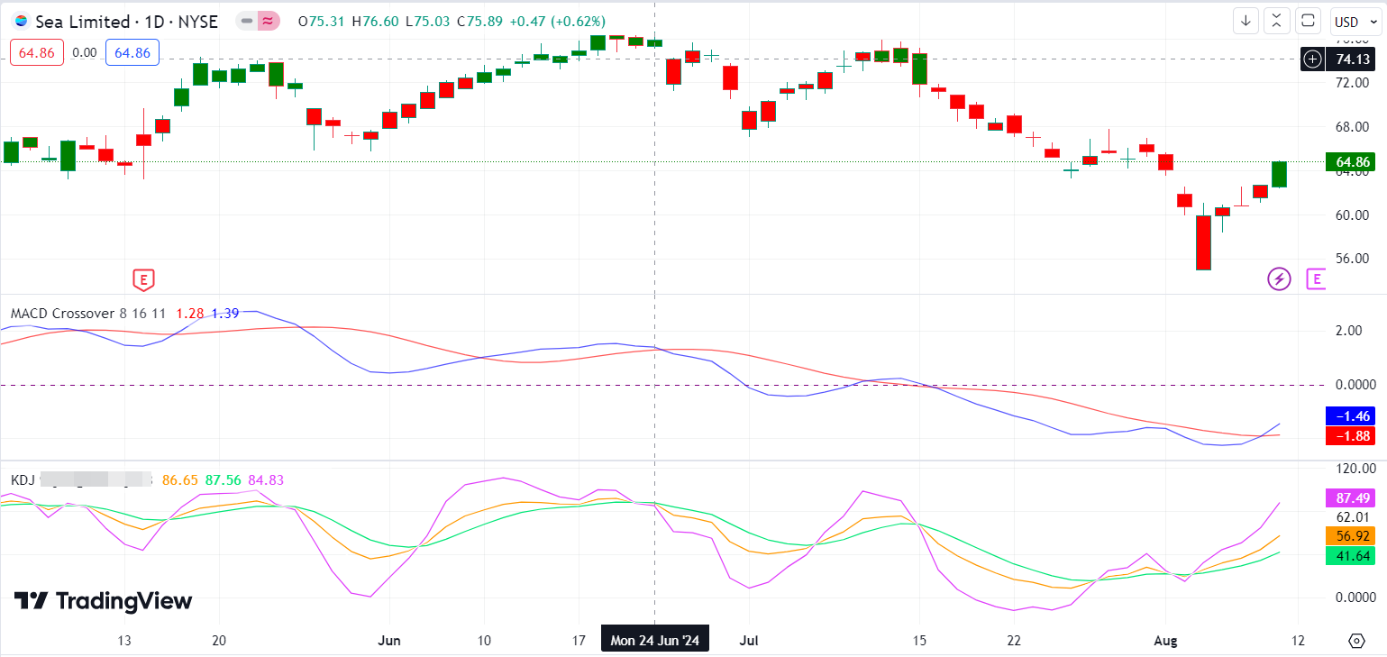Click the magenta 84.83 KDJ value

pos(266,480)
